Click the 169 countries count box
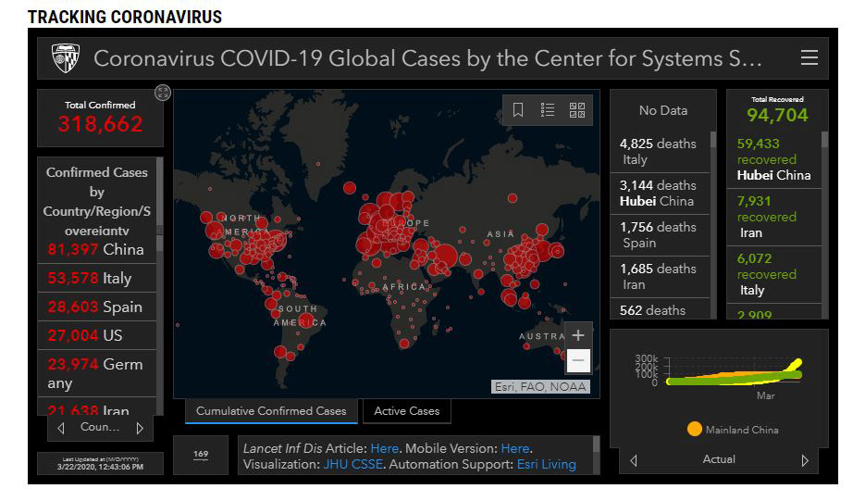Screen dimensions: 853x501 [x=201, y=455]
